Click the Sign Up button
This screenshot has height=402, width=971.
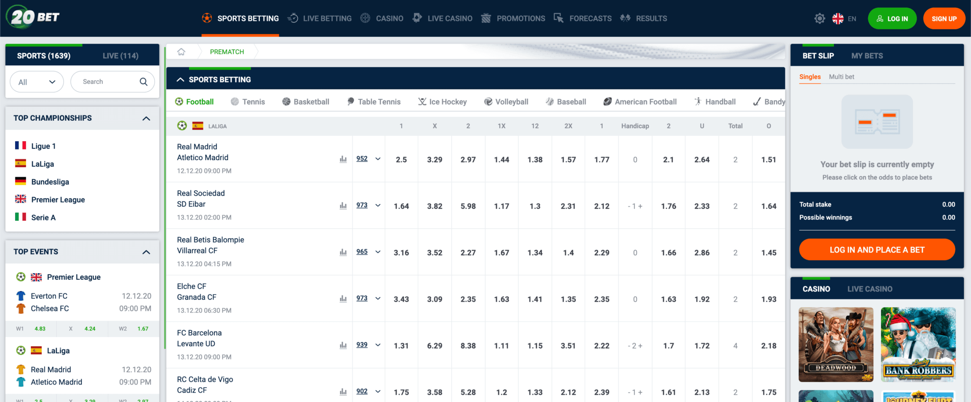pos(944,18)
